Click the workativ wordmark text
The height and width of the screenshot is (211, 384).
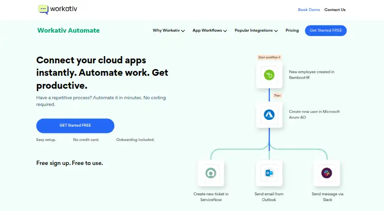pos(64,9)
